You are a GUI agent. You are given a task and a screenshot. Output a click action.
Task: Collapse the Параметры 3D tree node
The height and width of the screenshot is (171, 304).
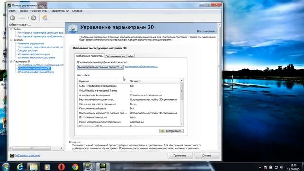point(11,62)
